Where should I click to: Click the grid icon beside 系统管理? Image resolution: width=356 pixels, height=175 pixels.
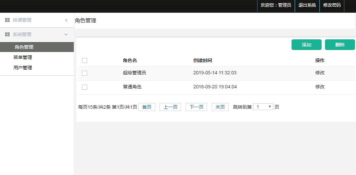[x=7, y=34]
